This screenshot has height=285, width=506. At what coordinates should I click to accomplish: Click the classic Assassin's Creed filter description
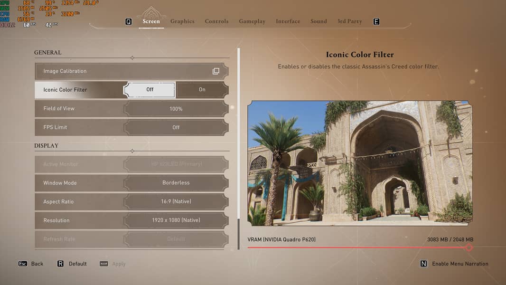[358, 66]
